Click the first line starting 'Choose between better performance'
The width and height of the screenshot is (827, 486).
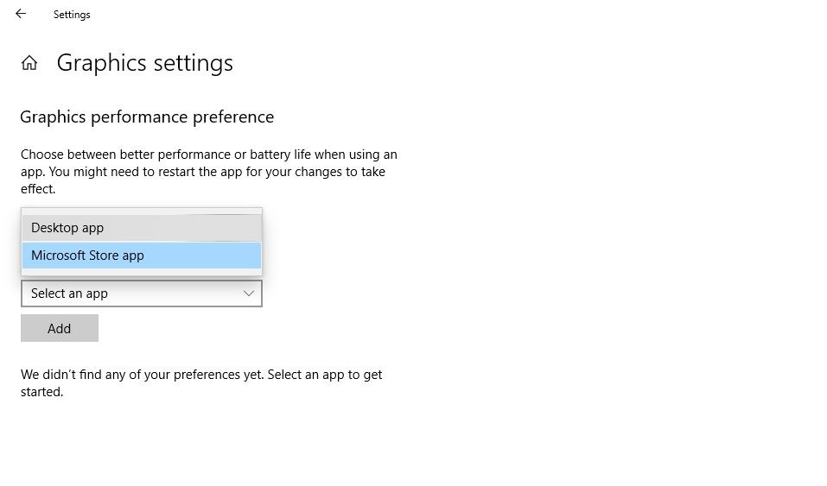(209, 155)
